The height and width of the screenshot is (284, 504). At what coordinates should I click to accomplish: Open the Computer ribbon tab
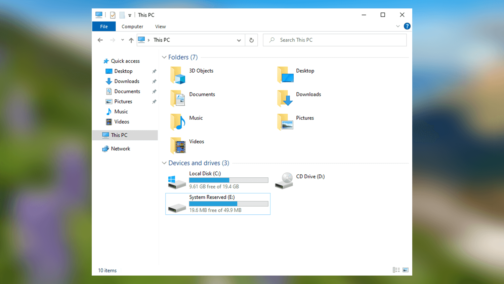(132, 26)
